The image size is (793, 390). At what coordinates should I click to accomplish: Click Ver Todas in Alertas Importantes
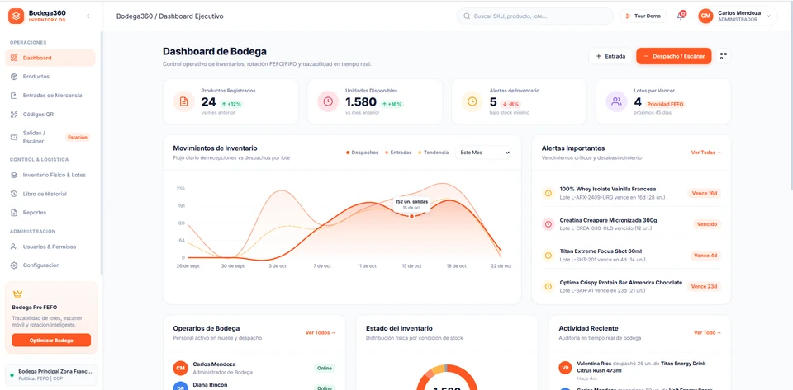pos(706,153)
